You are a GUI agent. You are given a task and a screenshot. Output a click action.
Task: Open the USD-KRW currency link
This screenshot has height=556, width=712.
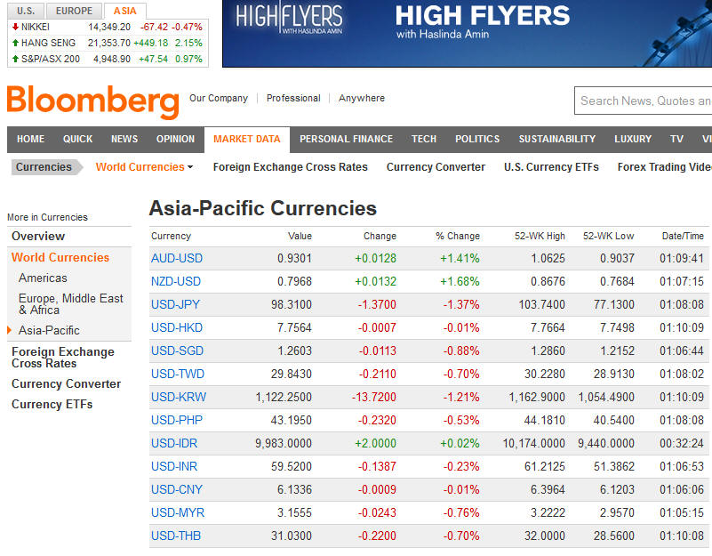click(179, 398)
